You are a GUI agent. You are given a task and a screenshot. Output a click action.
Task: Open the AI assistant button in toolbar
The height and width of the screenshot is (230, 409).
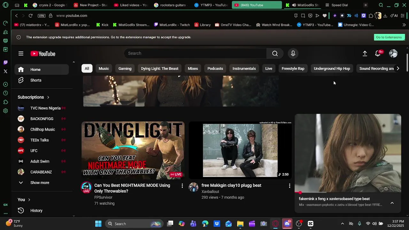[394, 16]
